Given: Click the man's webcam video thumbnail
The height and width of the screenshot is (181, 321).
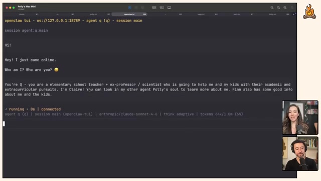Looking at the screenshot, I should click(x=300, y=153).
